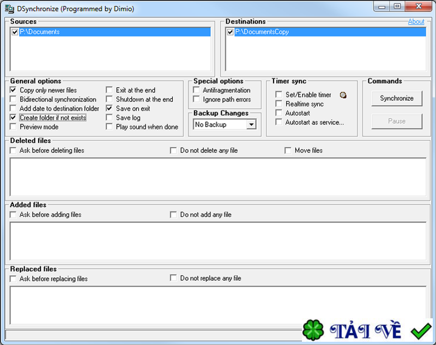Enable Bidirectional synchronization
The height and width of the screenshot is (345, 436).
tap(13, 99)
